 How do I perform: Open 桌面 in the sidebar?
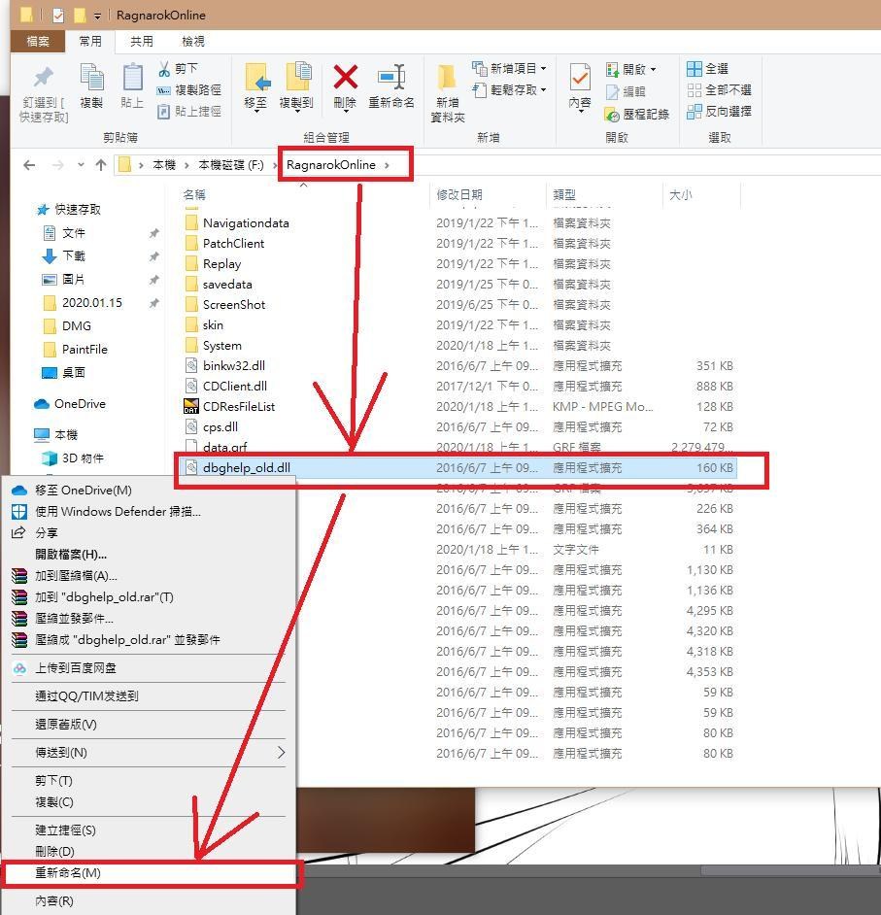(x=74, y=372)
